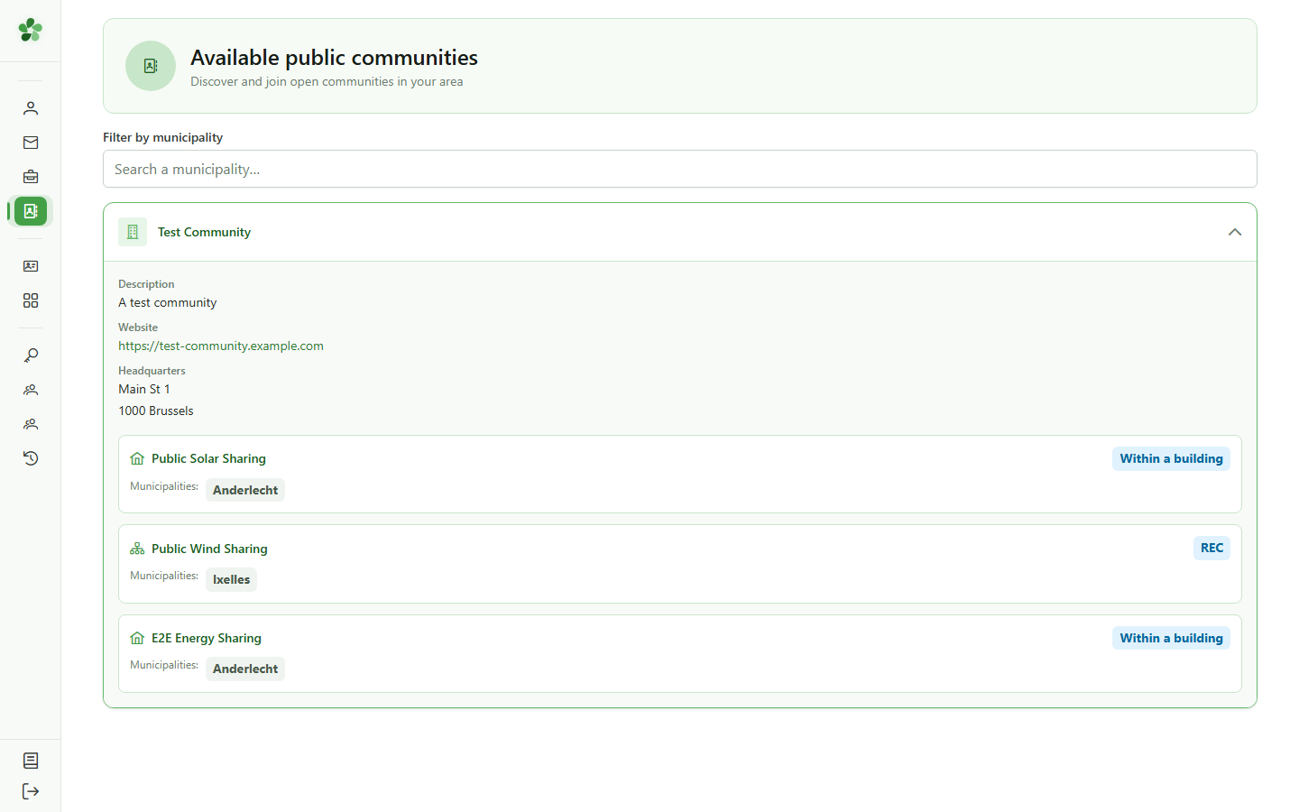Screen dimensions: 1299x812
Task: Select the Public Wind Sharing title
Action: click(x=209, y=549)
